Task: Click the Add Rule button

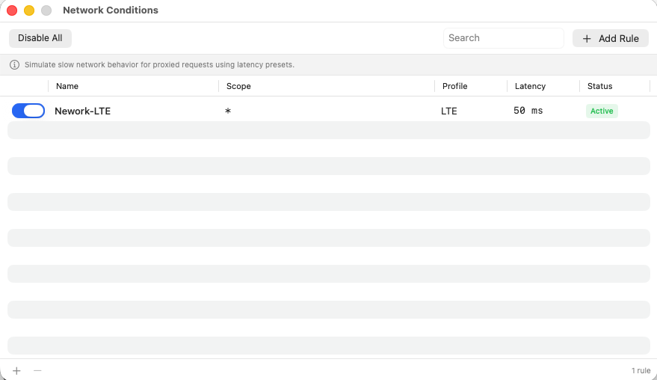Action: [611, 38]
